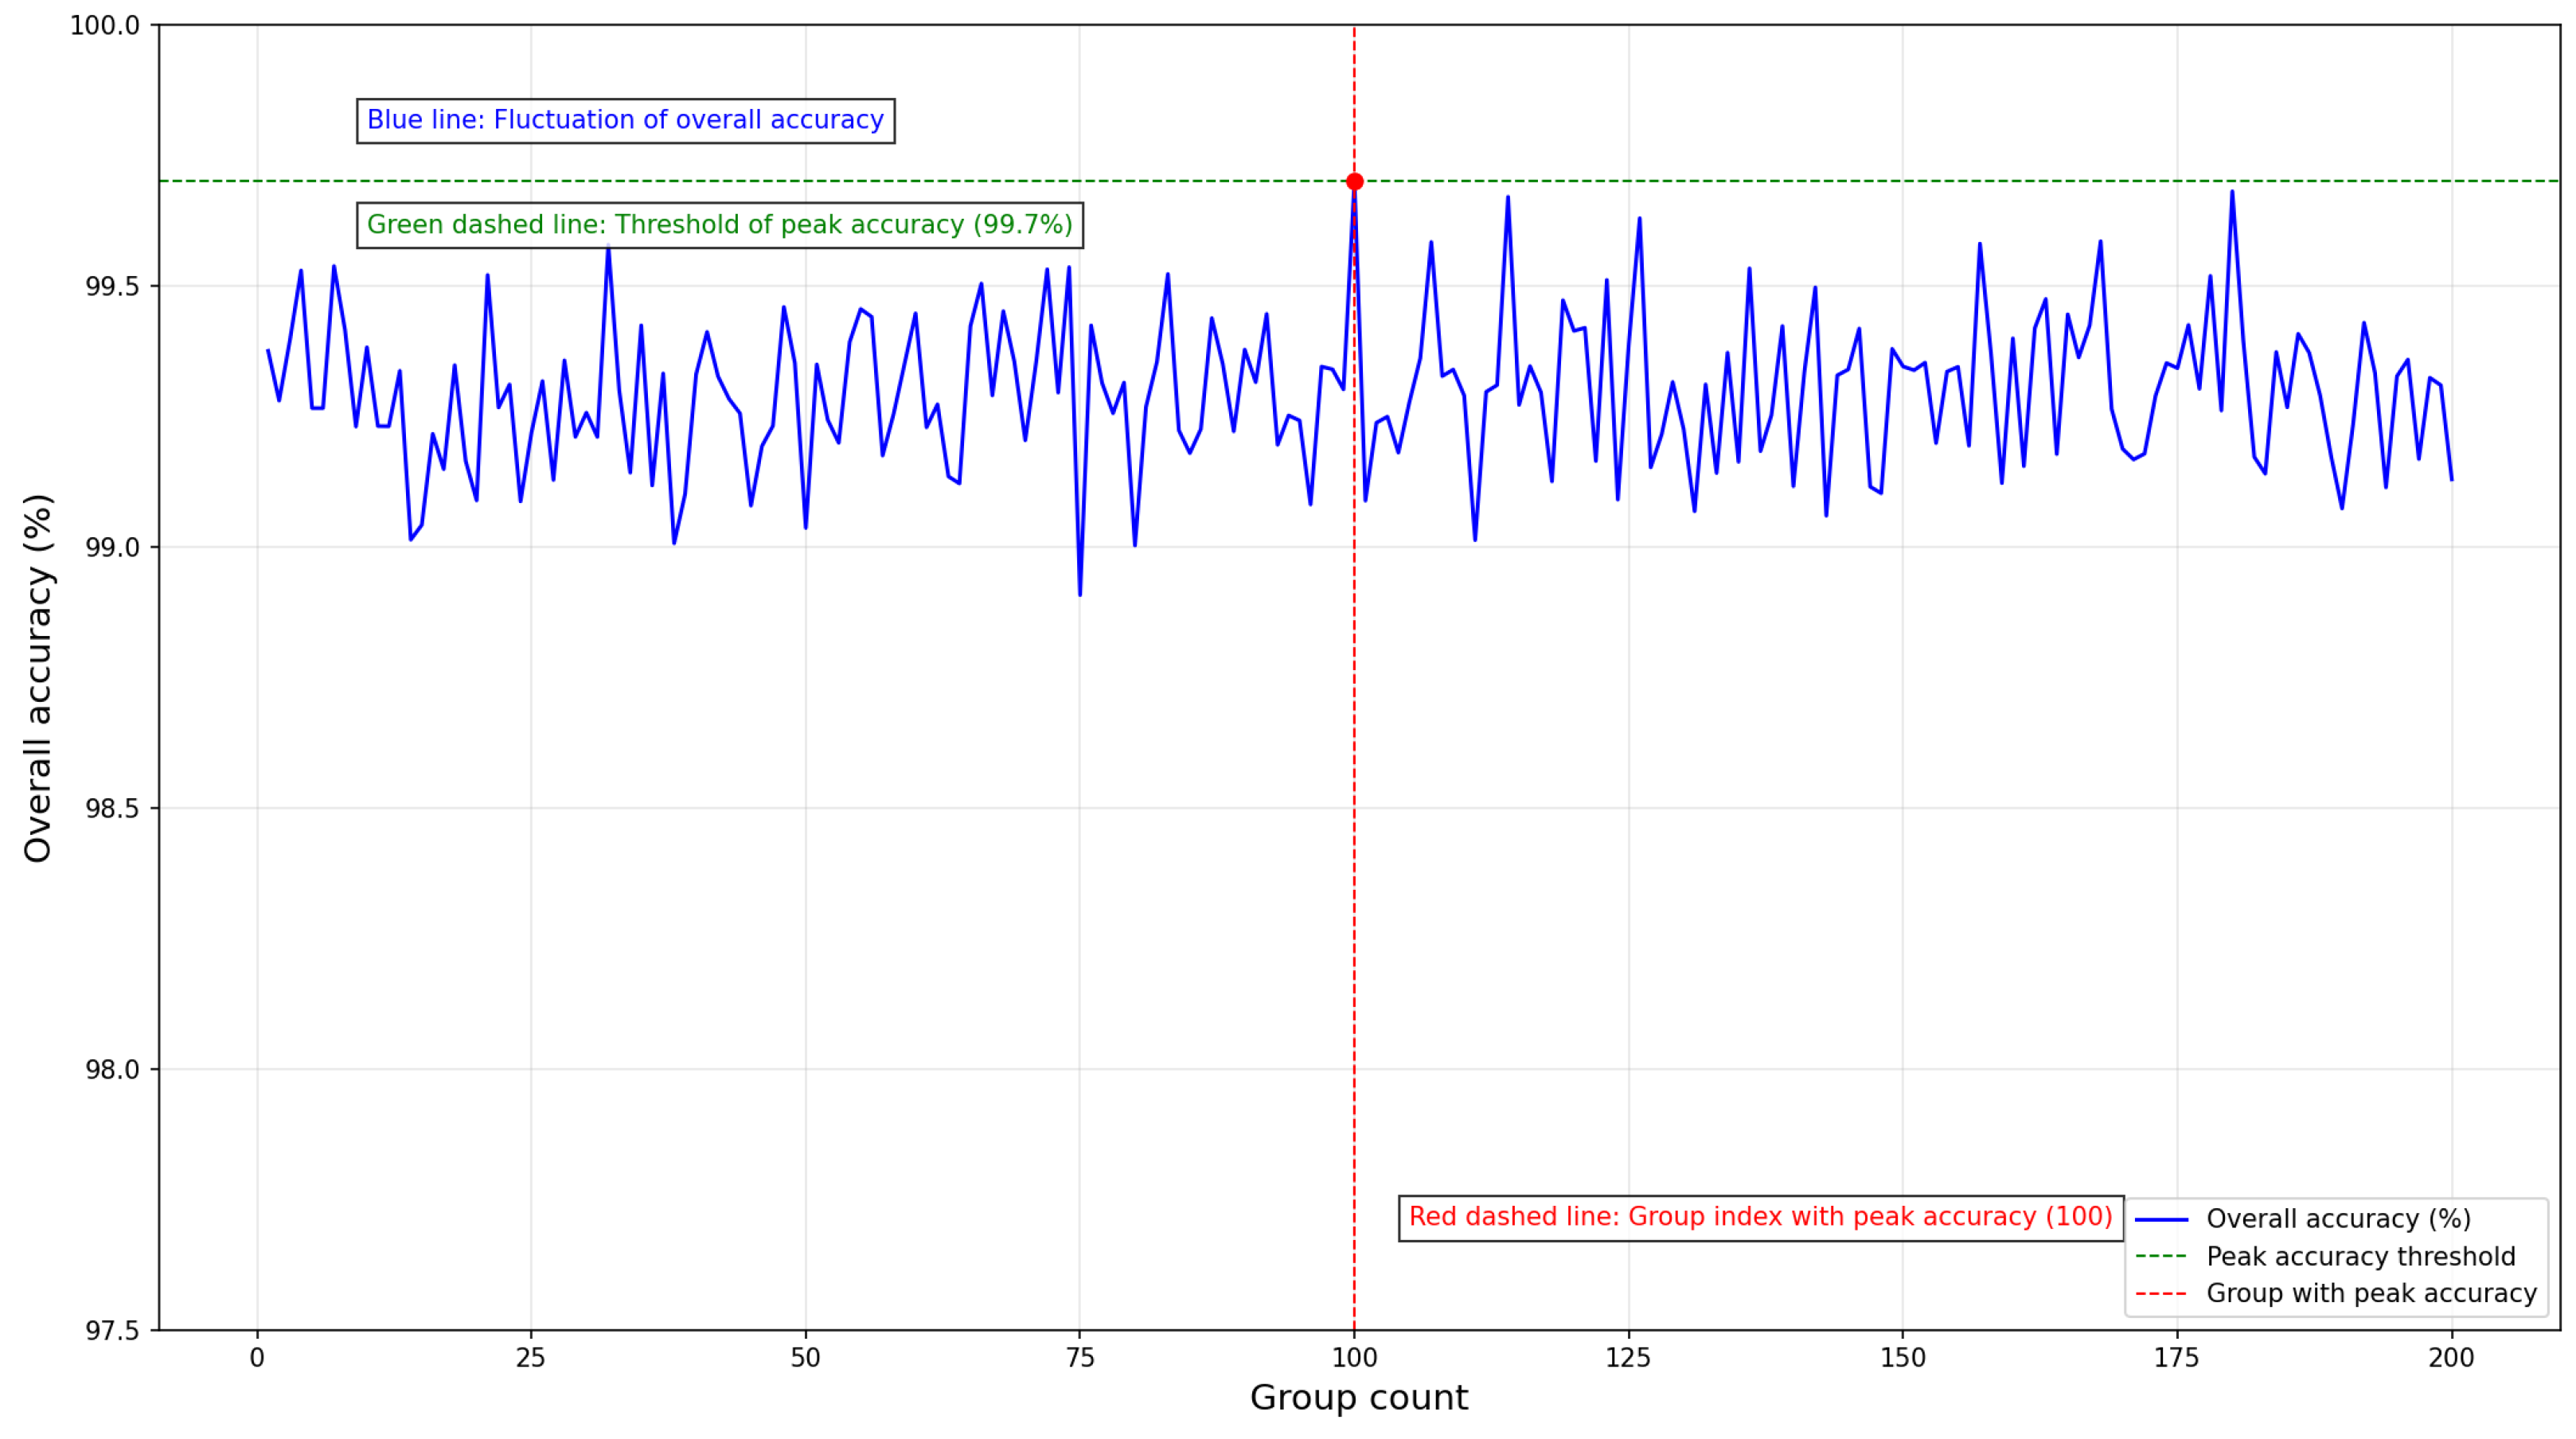Click the green dashed sample in legend

pos(2161,1256)
